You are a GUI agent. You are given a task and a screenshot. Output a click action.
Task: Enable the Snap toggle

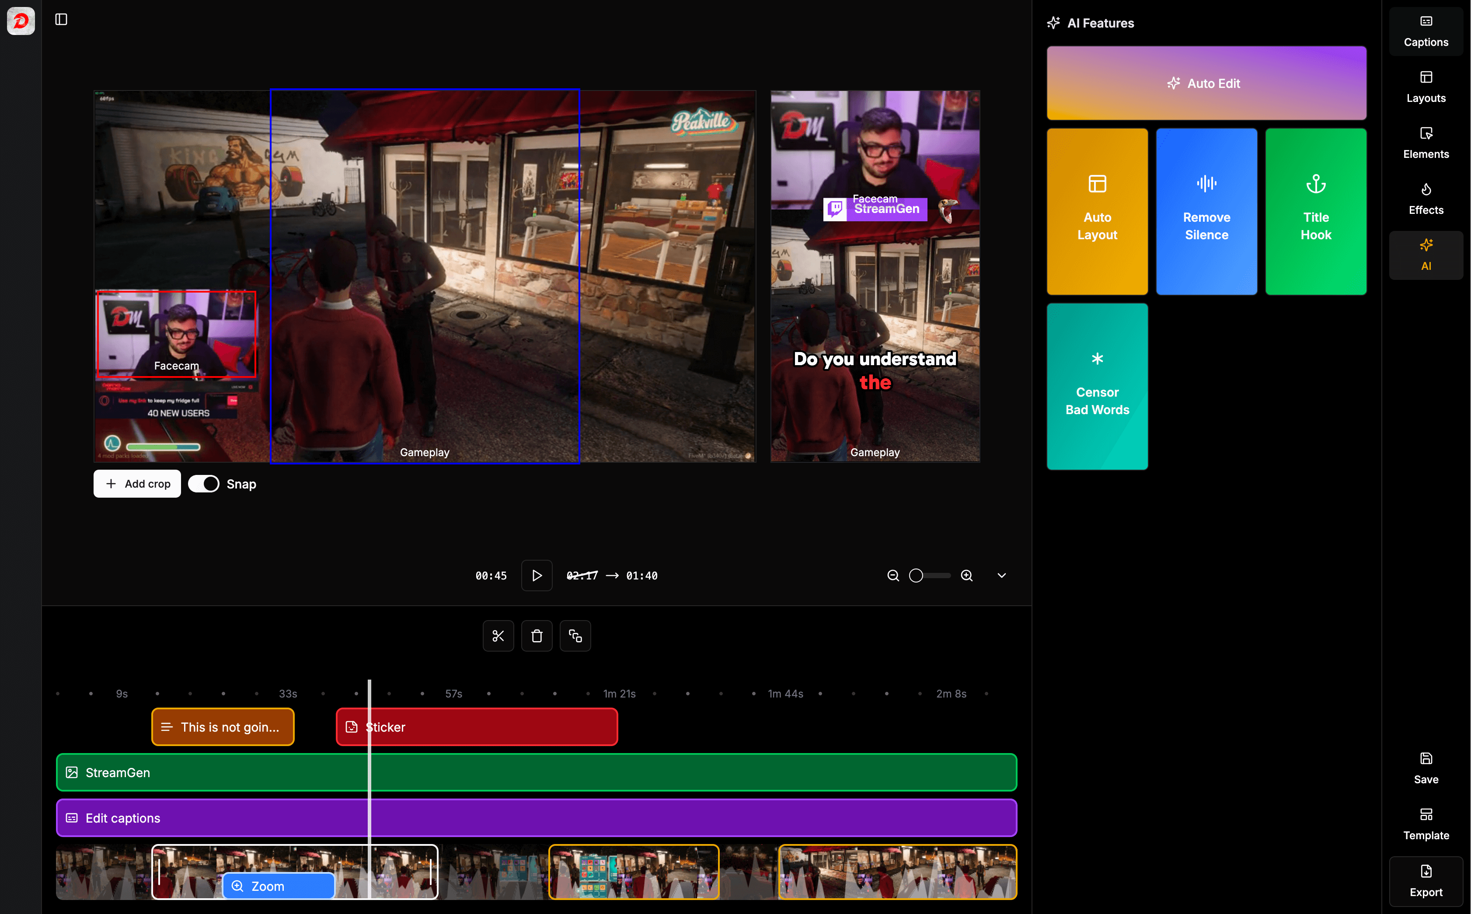(x=204, y=484)
